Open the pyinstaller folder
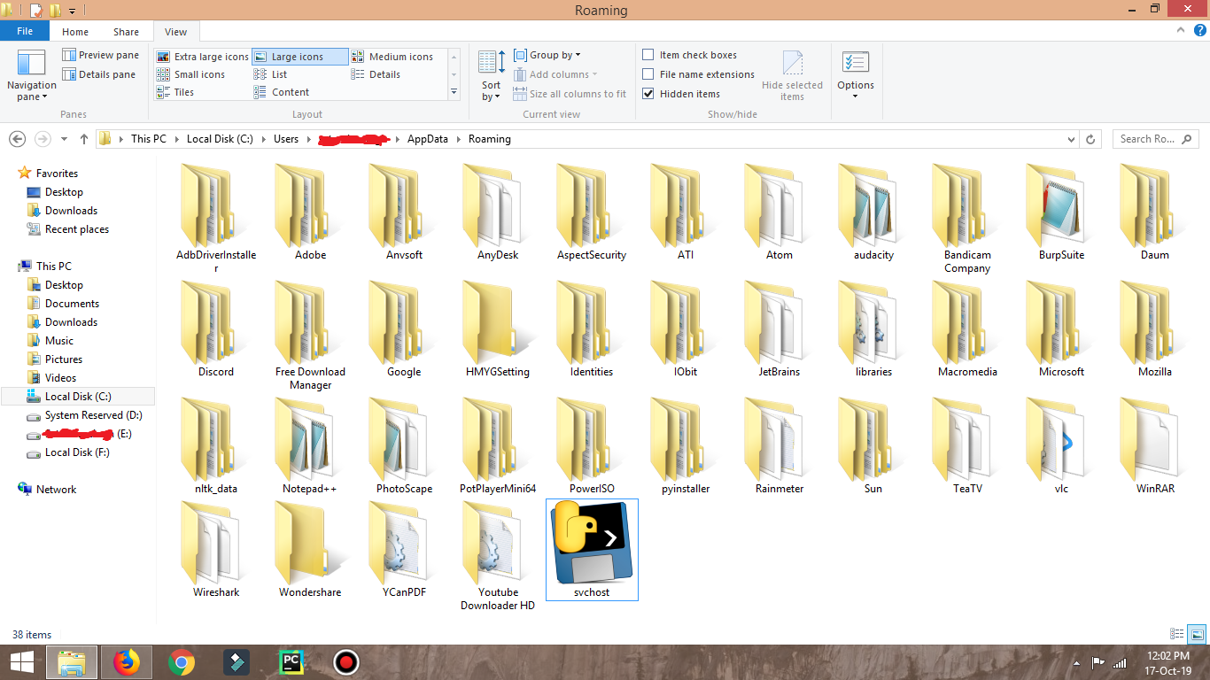The width and height of the screenshot is (1210, 680). [686, 446]
